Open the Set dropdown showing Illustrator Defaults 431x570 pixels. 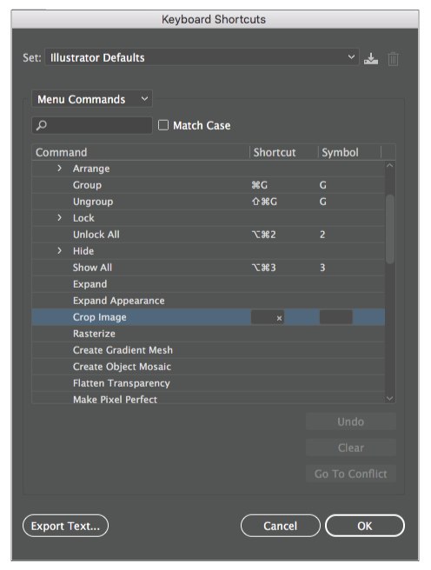(202, 57)
